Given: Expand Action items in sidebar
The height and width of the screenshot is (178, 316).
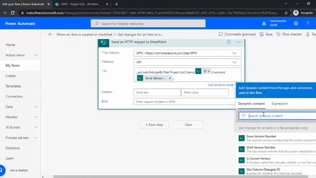Looking at the screenshot, I should [36, 55].
